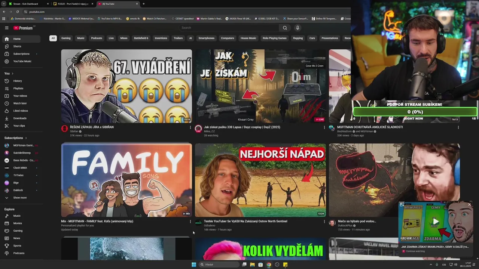Switch to the FUELIX browser tab
The image size is (479, 269).
coord(73,4)
